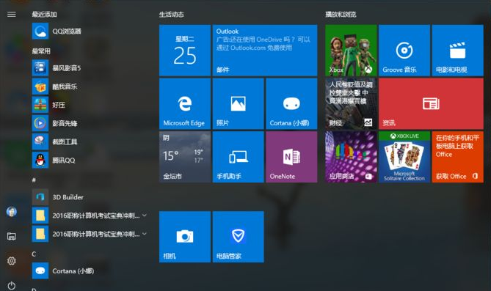
Task: Click the Power button icon
Action: [x=12, y=285]
